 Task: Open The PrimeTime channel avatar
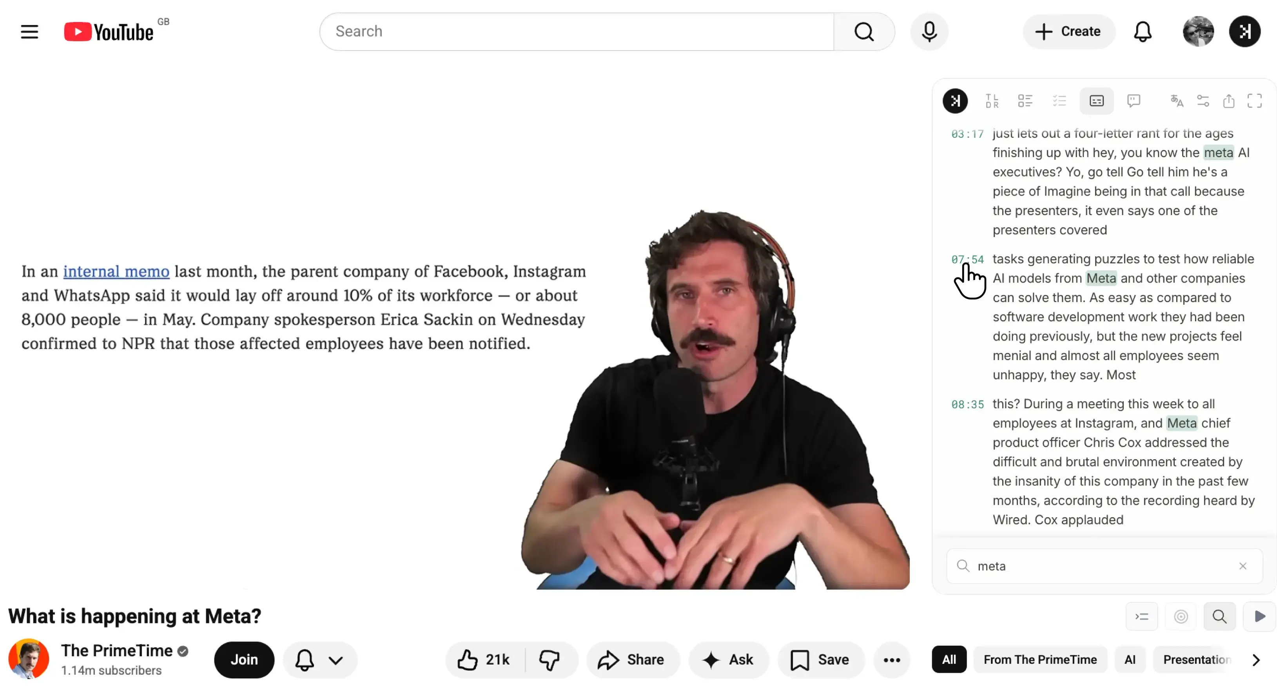29,659
